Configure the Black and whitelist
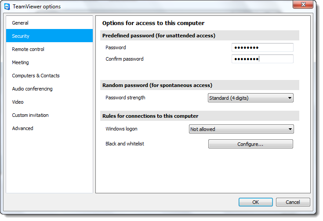Image resolution: width=323 pixels, height=221 pixels. pyautogui.click(x=250, y=144)
